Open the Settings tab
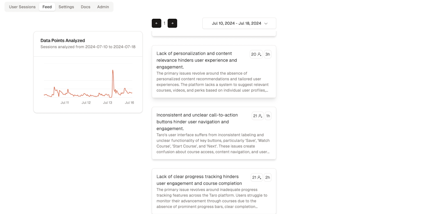Image resolution: width=428 pixels, height=214 pixels. [x=66, y=7]
